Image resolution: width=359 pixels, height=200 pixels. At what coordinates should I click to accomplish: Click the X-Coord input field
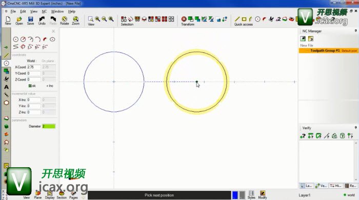click(x=34, y=67)
